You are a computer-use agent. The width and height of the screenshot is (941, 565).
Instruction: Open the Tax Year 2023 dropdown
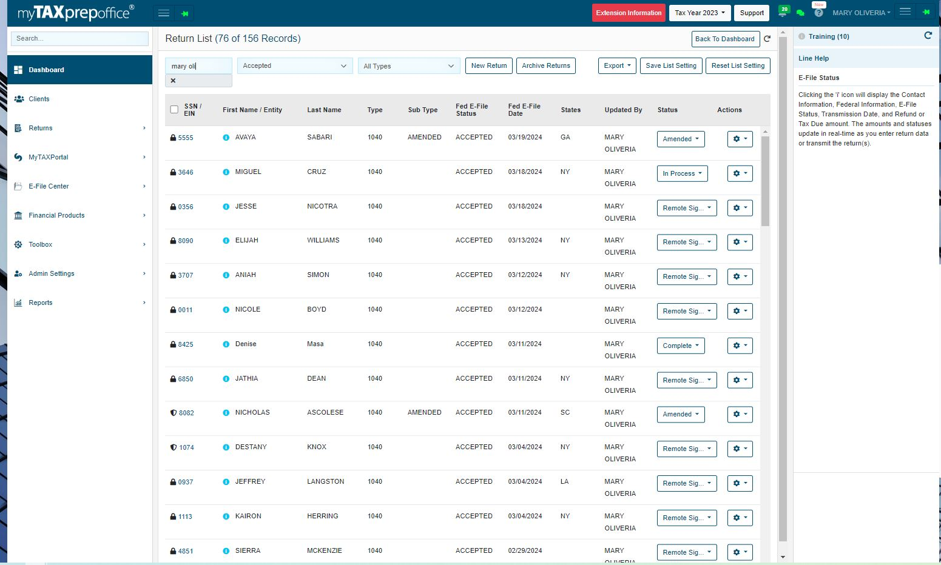click(700, 13)
